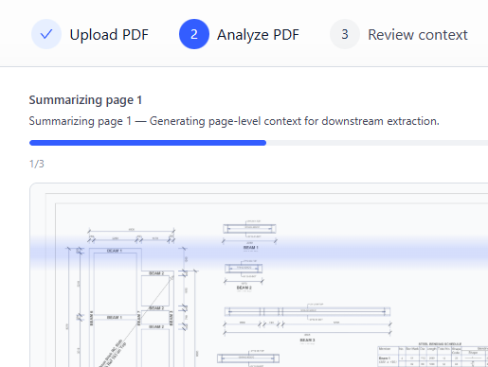488x367 pixels.
Task: Click the step 3 circle icon
Action: pos(345,34)
